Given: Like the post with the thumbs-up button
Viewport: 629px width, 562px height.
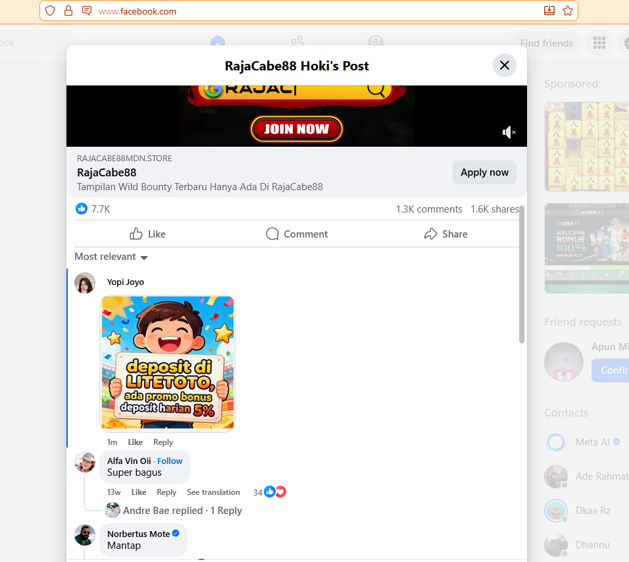Looking at the screenshot, I should point(147,234).
